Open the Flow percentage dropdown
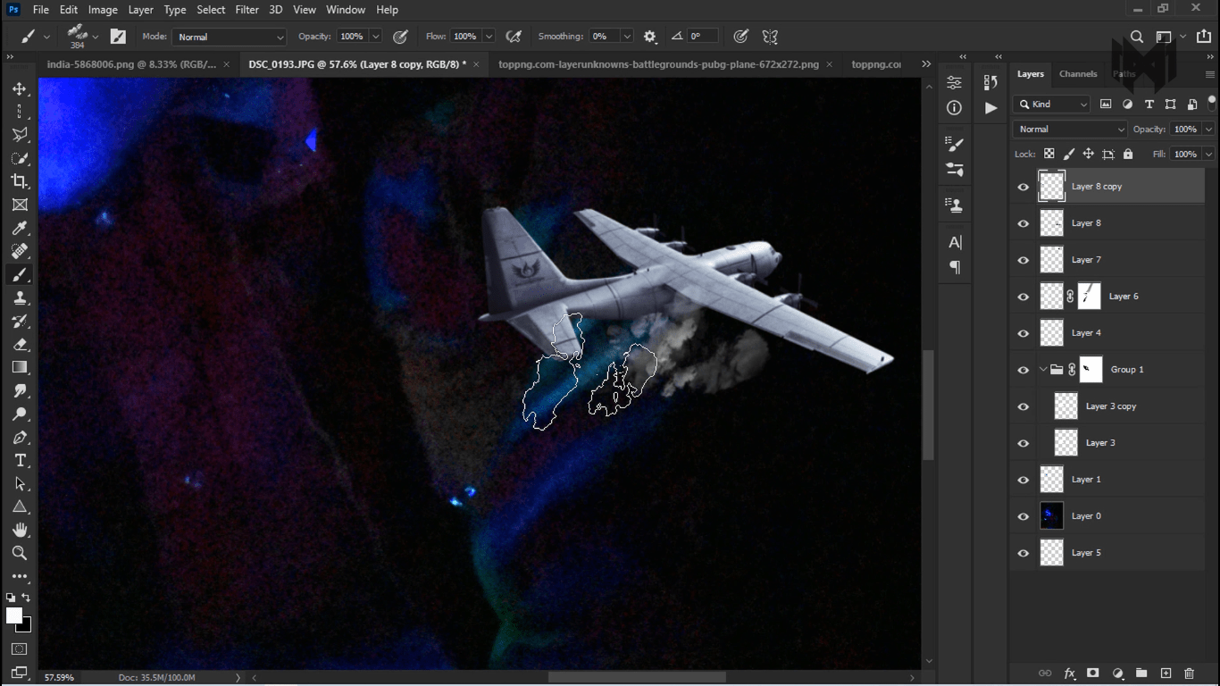 pos(489,37)
